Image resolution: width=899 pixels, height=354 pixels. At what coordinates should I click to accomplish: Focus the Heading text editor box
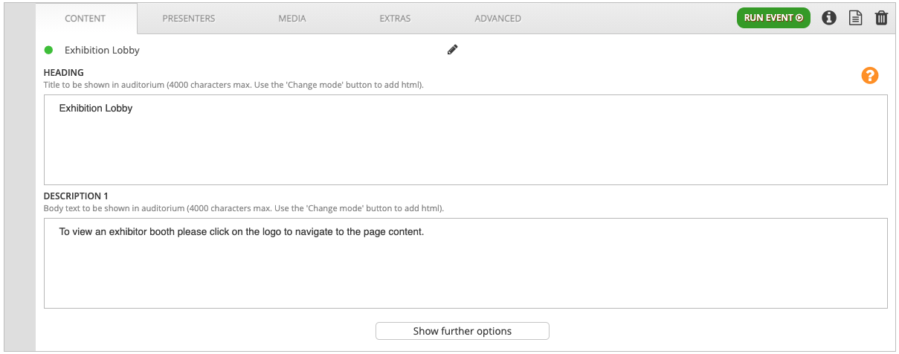click(x=465, y=140)
